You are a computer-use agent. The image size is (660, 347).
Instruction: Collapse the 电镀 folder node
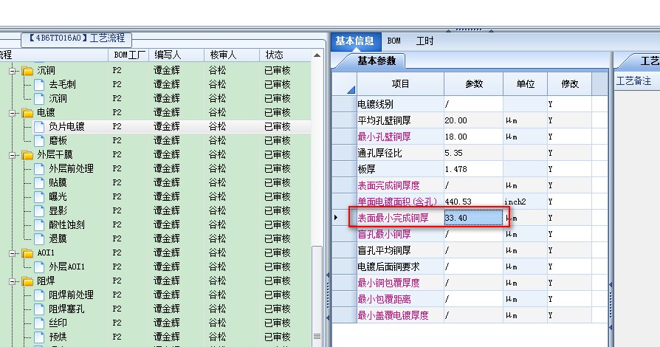click(13, 113)
